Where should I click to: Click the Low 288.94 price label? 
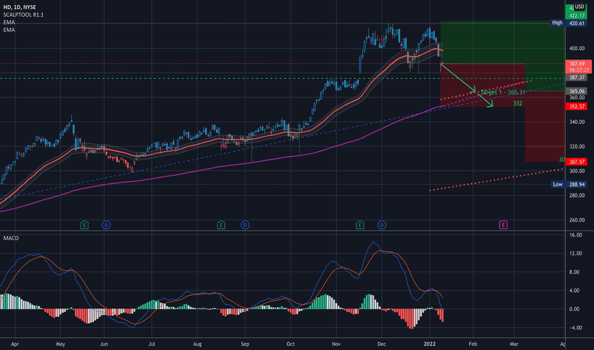pos(569,185)
